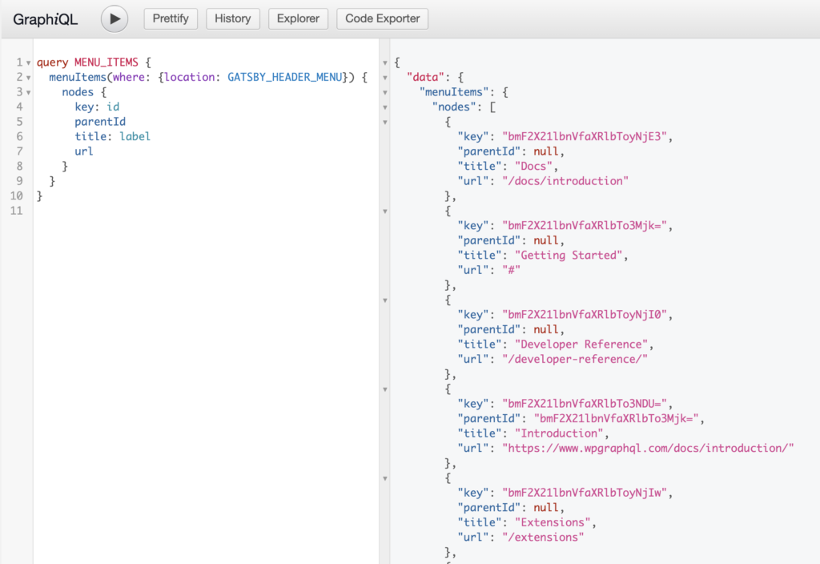Collapse the Docs node object in results
The image size is (820, 564).
pos(385,122)
